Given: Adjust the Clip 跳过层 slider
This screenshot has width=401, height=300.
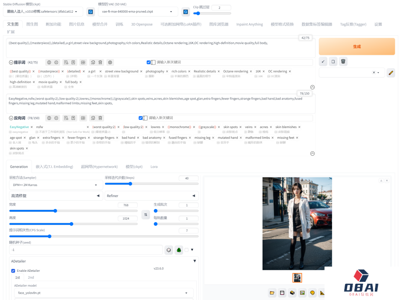Looking at the screenshot, I should pyautogui.click(x=212, y=13).
